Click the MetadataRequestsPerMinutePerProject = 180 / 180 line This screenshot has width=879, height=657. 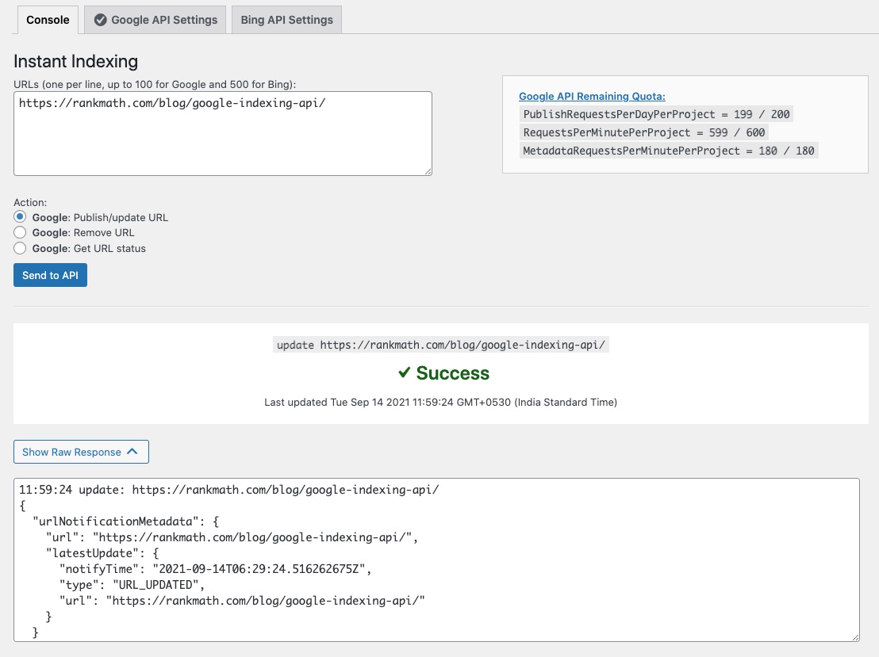pos(668,151)
